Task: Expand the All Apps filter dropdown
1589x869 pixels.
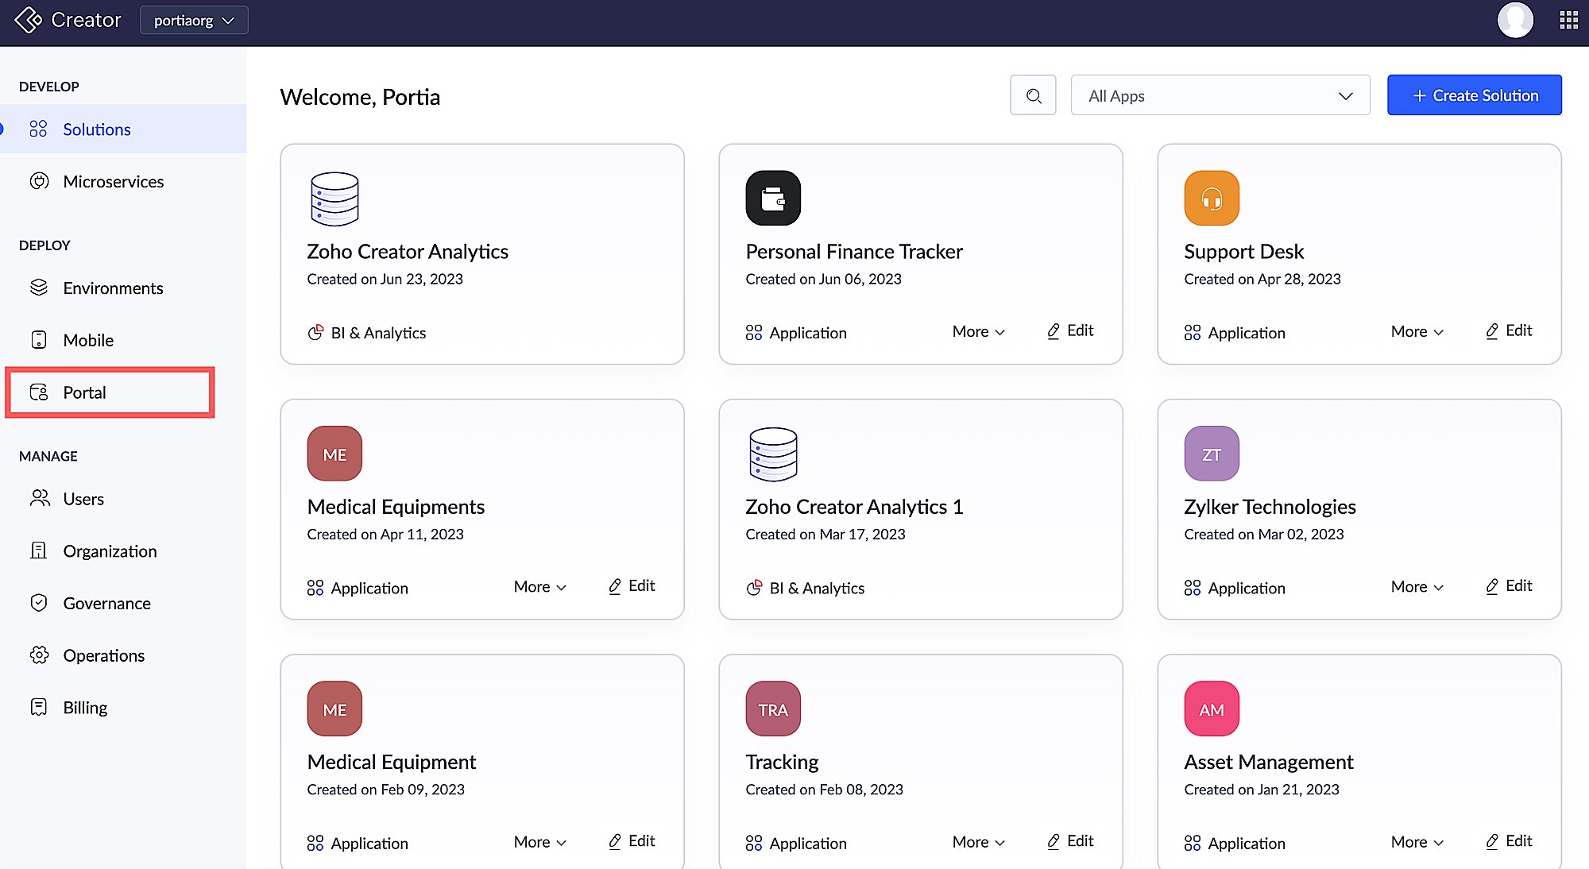Action: tap(1220, 95)
